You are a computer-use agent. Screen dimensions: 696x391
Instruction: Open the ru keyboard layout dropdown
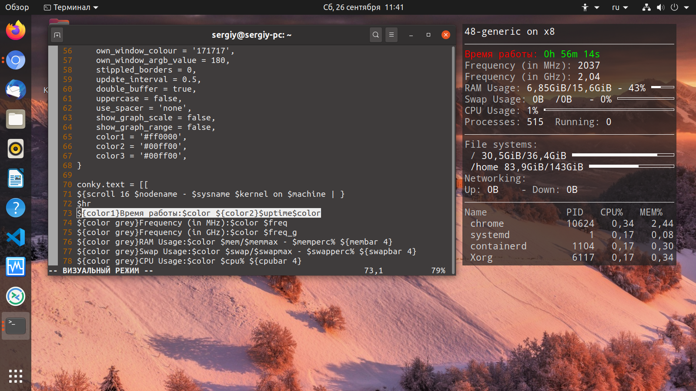click(x=620, y=7)
